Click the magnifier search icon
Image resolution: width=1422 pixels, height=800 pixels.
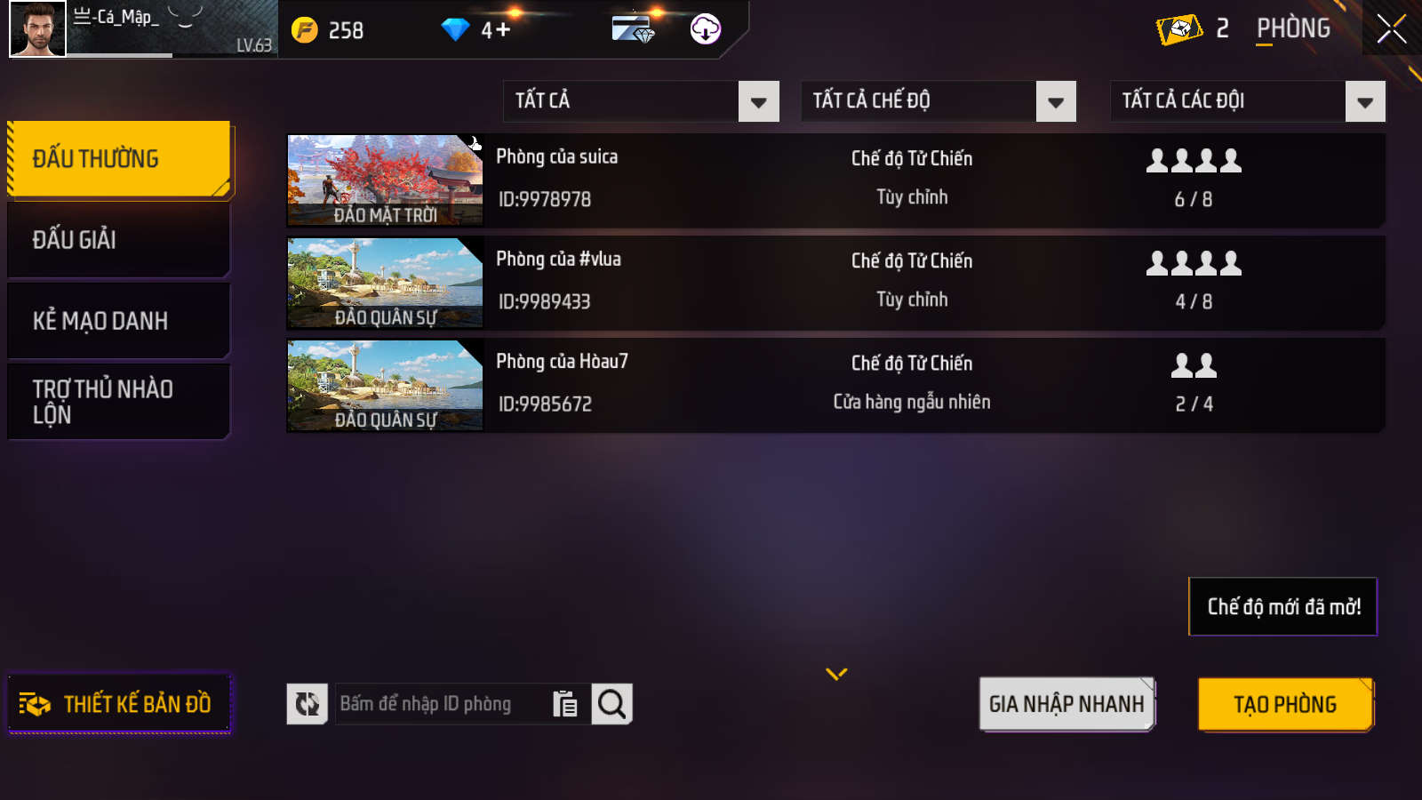611,704
